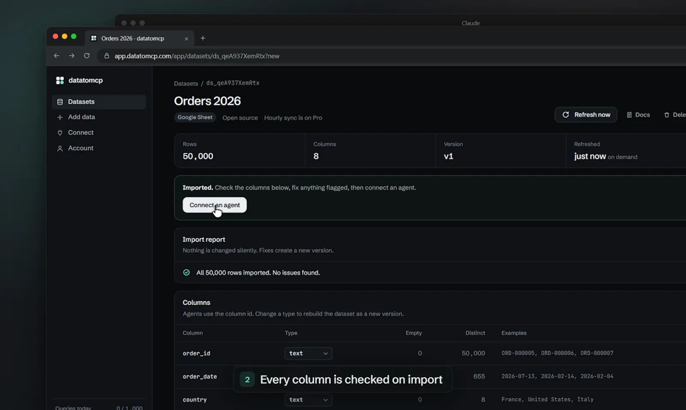Viewport: 686px width, 410px height.
Task: Click the datatomcp logo icon in sidebar
Action: coord(60,80)
